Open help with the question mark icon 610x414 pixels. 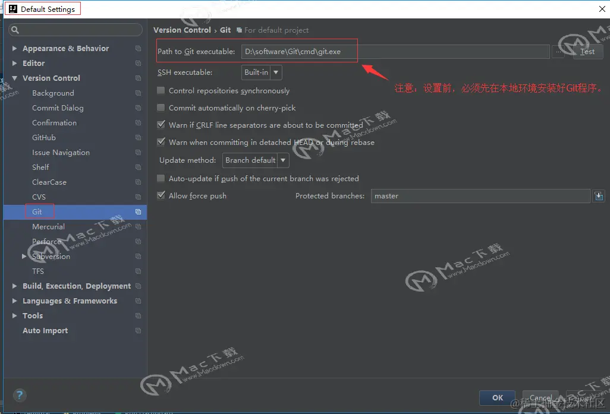point(20,396)
